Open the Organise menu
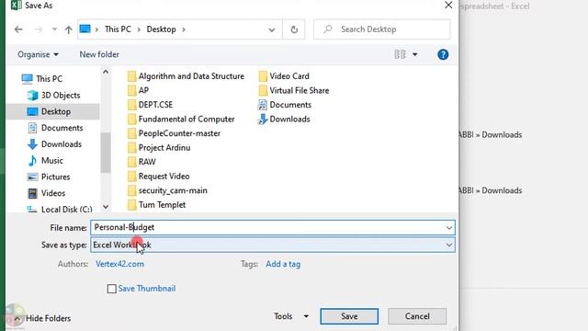Image resolution: width=588 pixels, height=331 pixels. (38, 54)
